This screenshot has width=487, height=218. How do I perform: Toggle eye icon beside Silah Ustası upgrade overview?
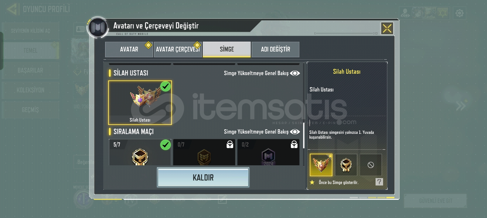click(x=295, y=73)
